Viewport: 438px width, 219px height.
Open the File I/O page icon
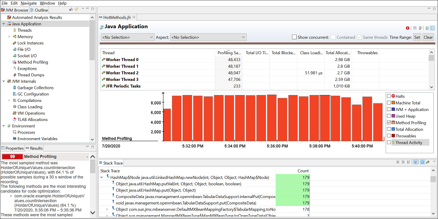click(15, 49)
